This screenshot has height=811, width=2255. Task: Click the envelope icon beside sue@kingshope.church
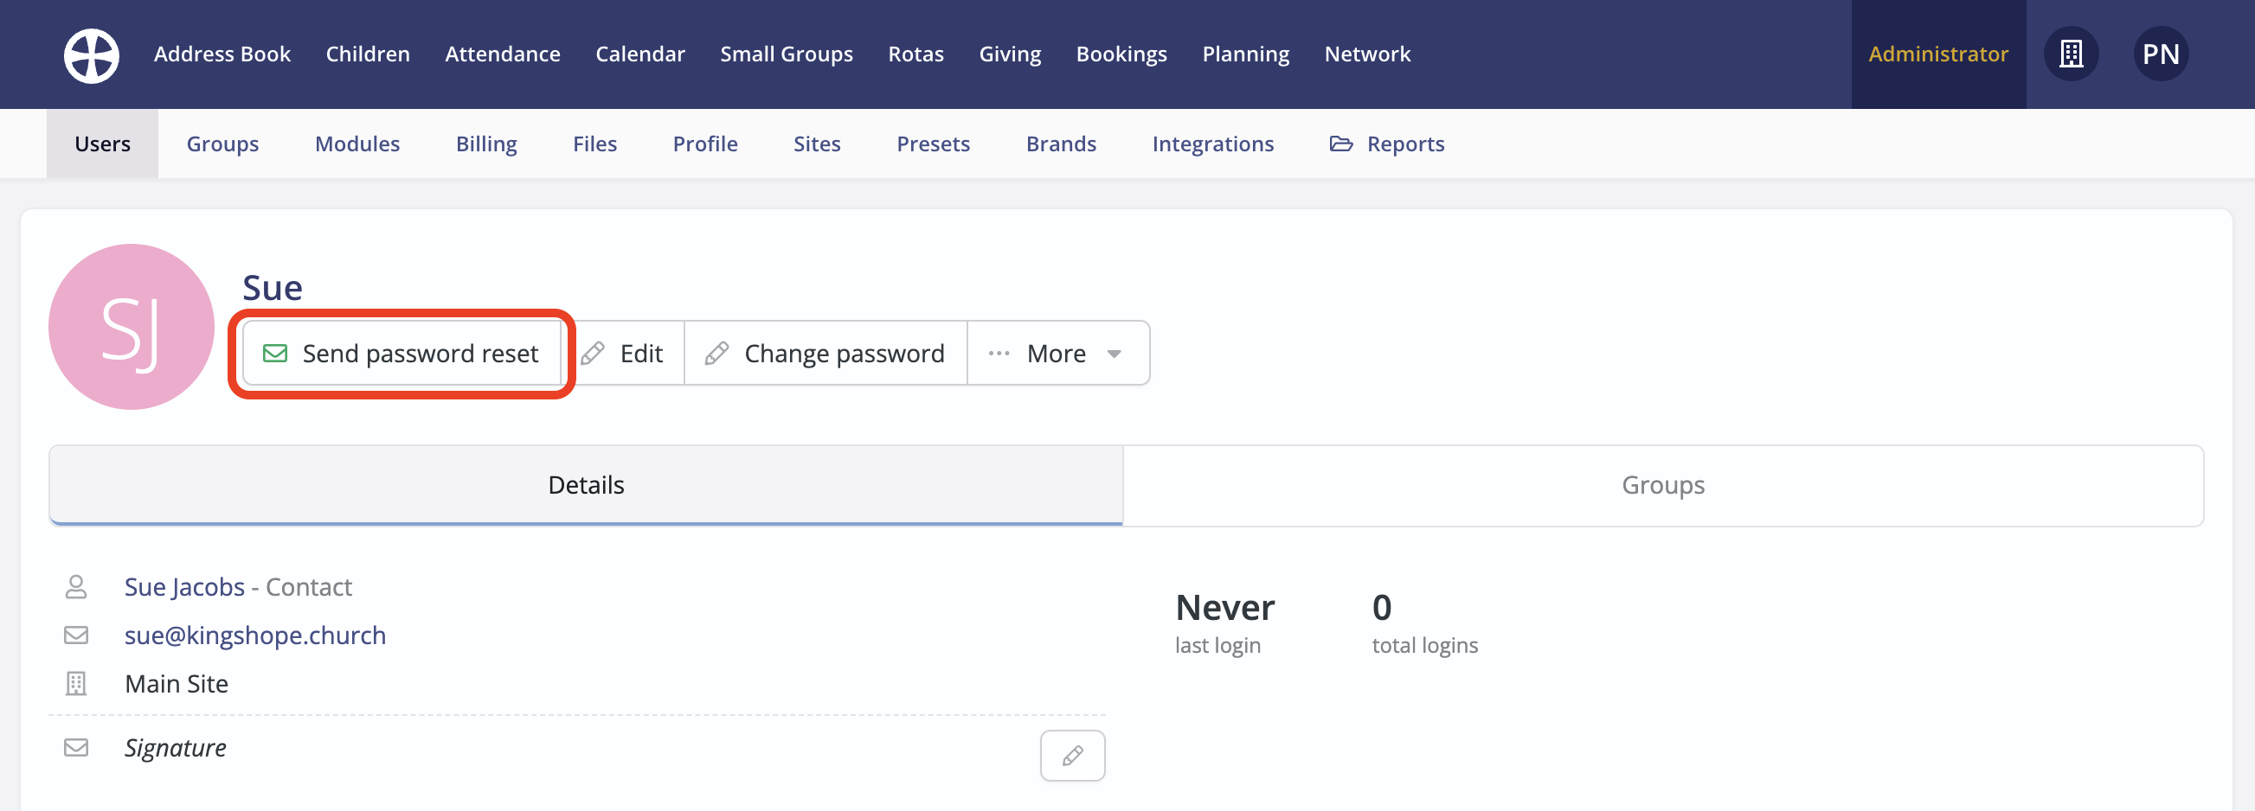point(77,635)
